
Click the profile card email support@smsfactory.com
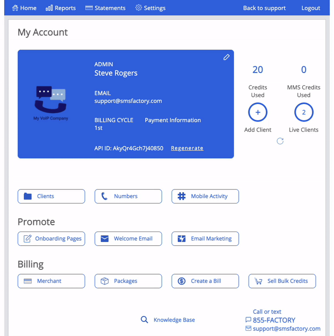click(x=128, y=101)
